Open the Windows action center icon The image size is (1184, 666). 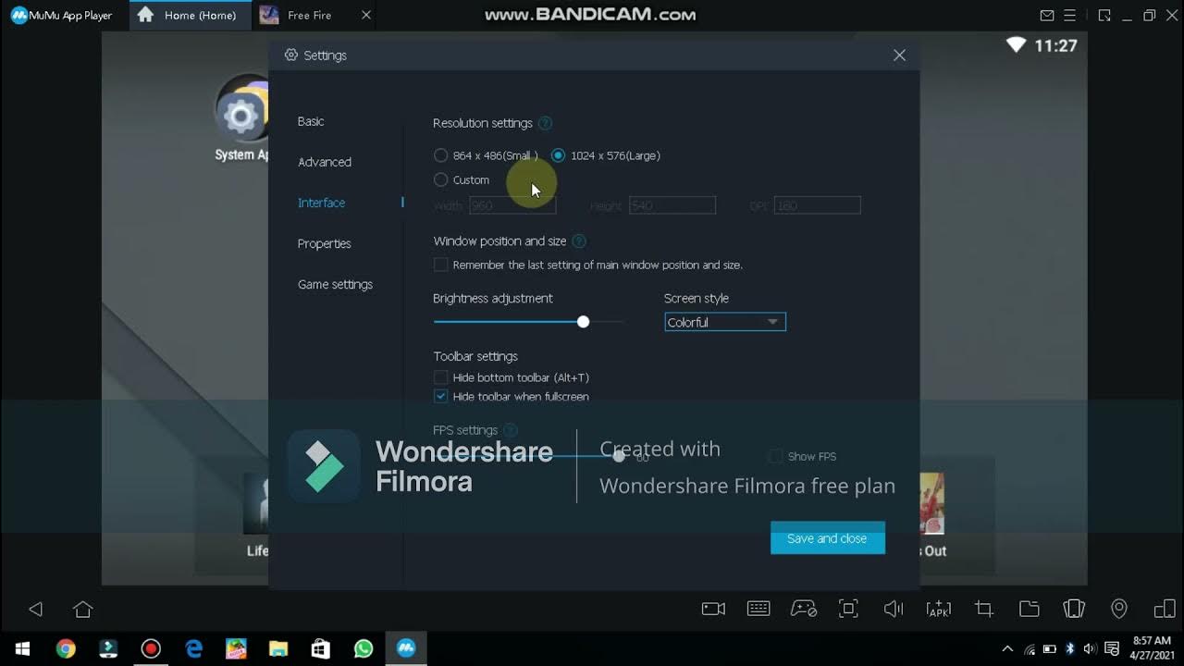[x=1112, y=649]
